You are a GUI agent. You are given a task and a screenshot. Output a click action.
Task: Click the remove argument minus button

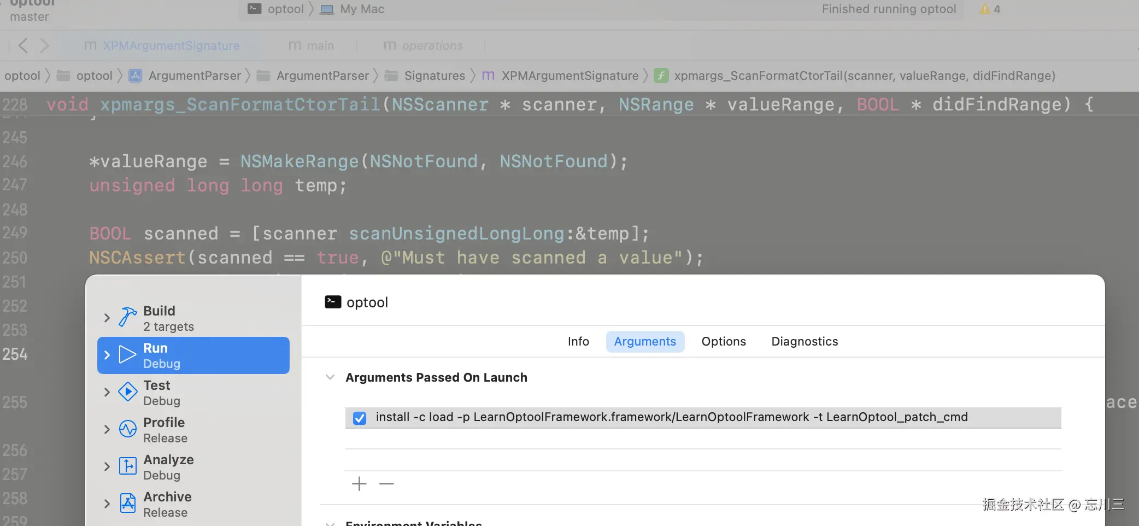(x=386, y=484)
